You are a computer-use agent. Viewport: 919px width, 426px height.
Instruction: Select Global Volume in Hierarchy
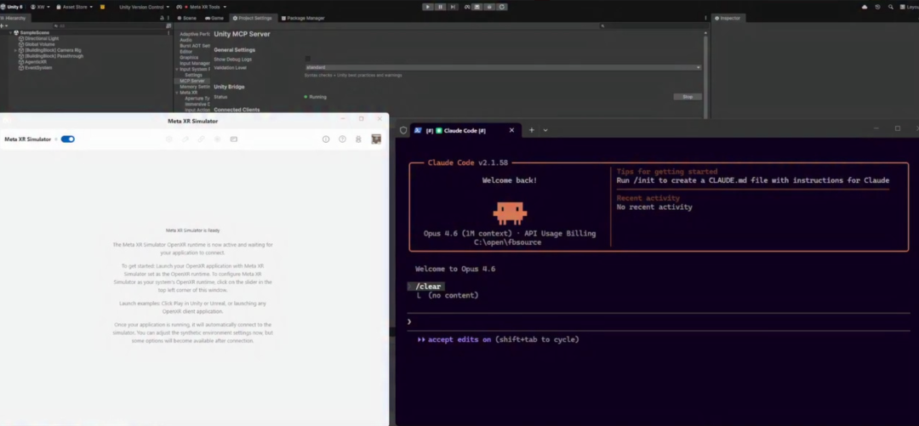(x=38, y=44)
